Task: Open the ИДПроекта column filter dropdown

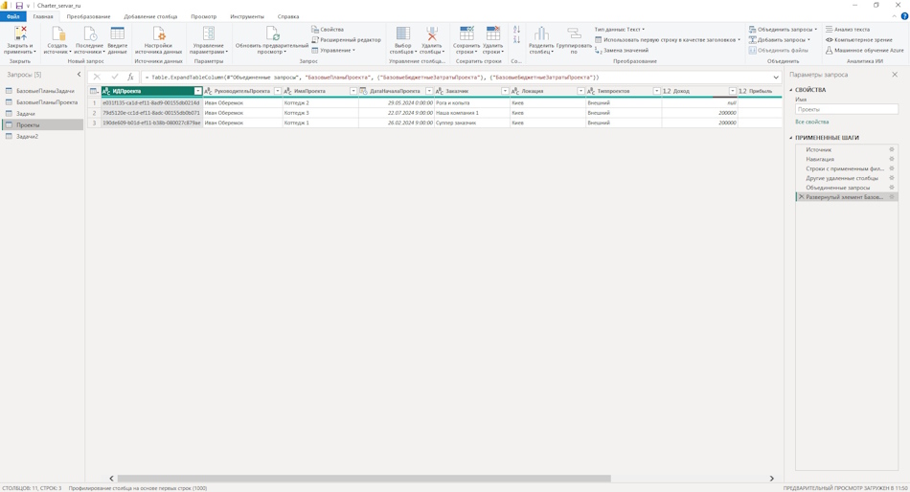Action: (198, 91)
